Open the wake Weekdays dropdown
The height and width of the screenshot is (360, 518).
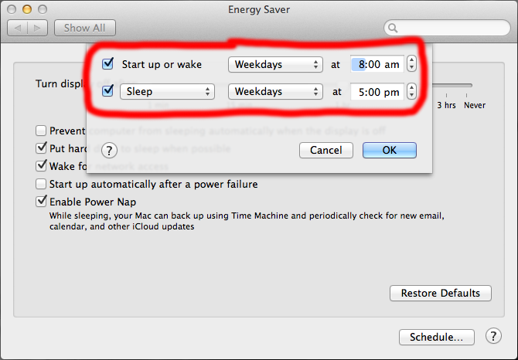(274, 65)
